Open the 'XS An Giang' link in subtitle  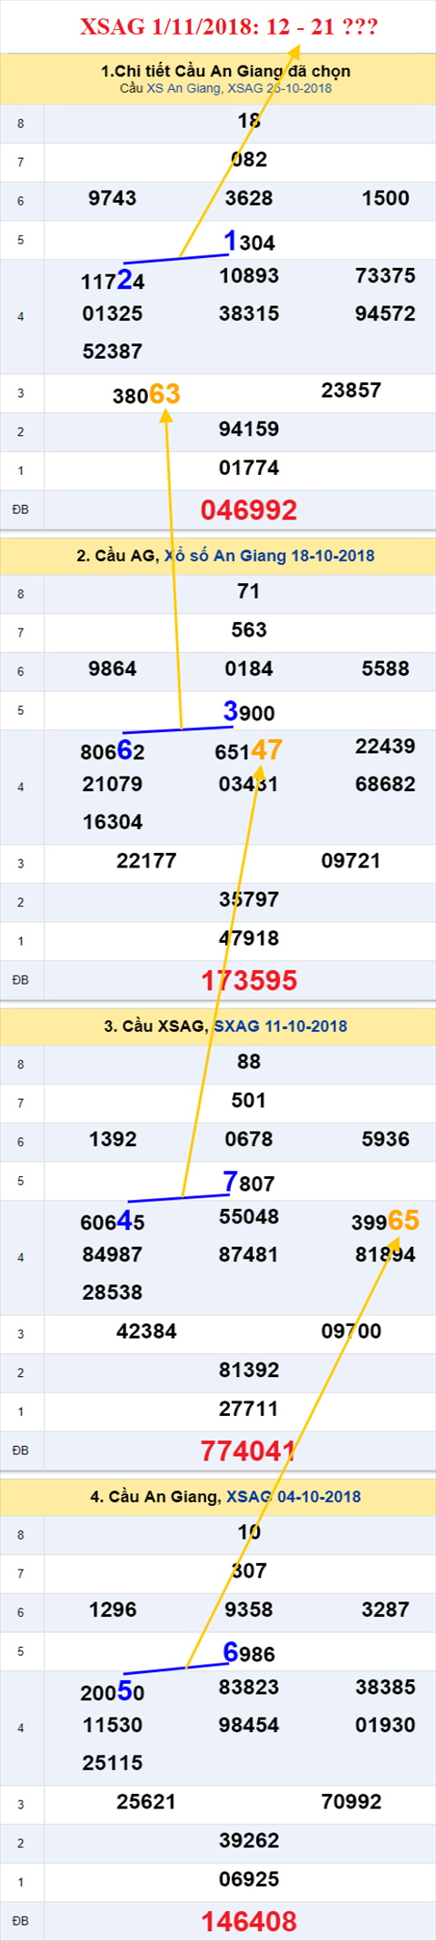(183, 88)
